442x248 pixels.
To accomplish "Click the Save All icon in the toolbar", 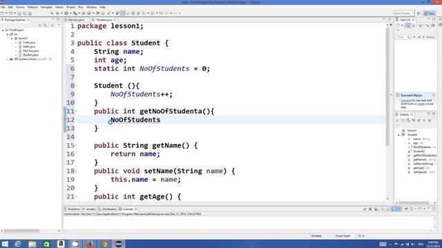I will click(25, 13).
